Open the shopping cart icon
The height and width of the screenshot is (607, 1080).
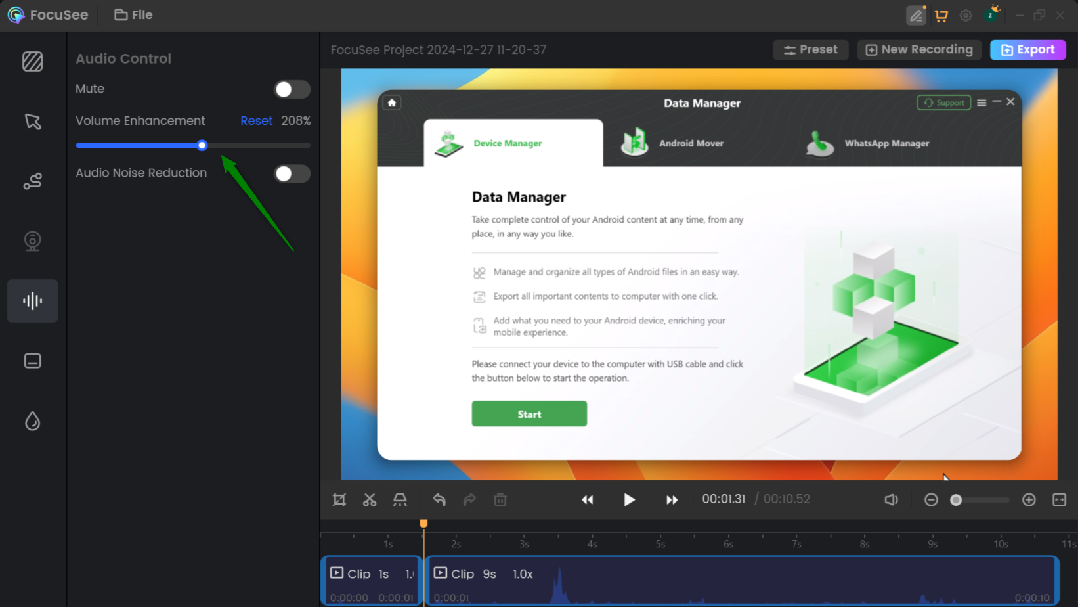coord(941,15)
